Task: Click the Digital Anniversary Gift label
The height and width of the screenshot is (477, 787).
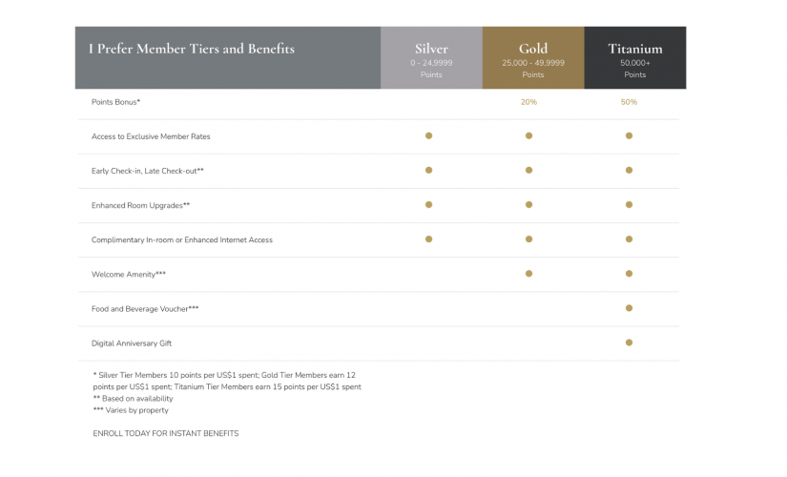Action: pos(132,343)
